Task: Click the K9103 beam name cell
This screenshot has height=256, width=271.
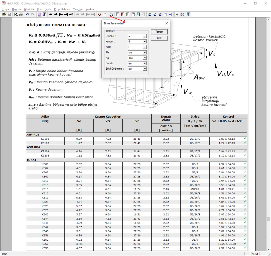Action: [x=45, y=139]
